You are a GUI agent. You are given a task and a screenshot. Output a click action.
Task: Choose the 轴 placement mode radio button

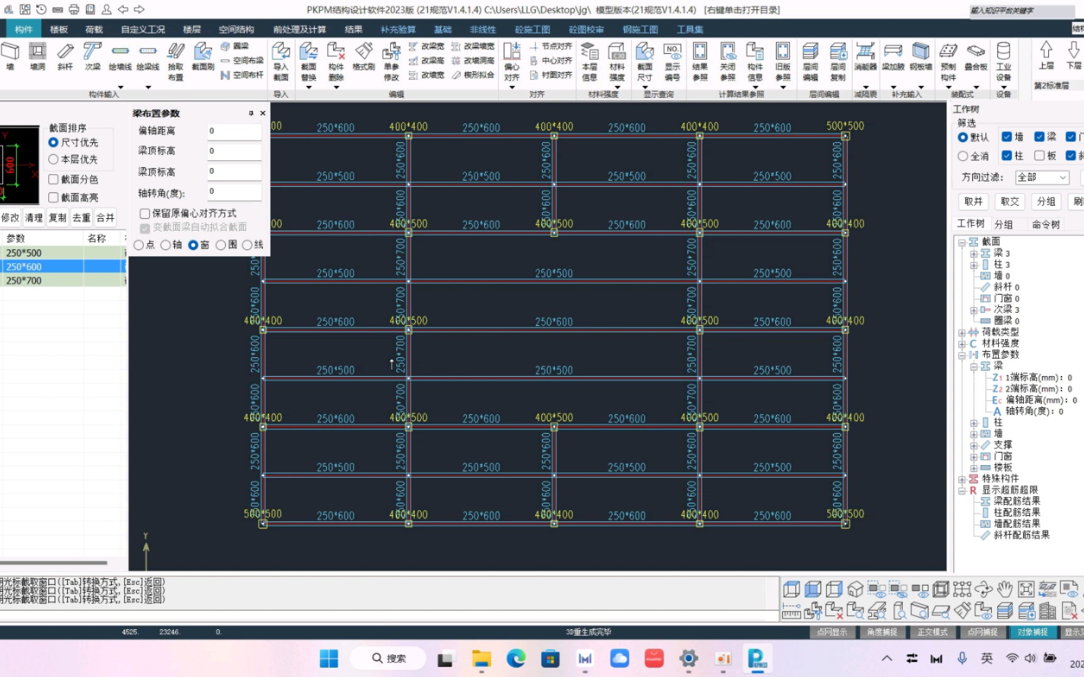coord(166,245)
